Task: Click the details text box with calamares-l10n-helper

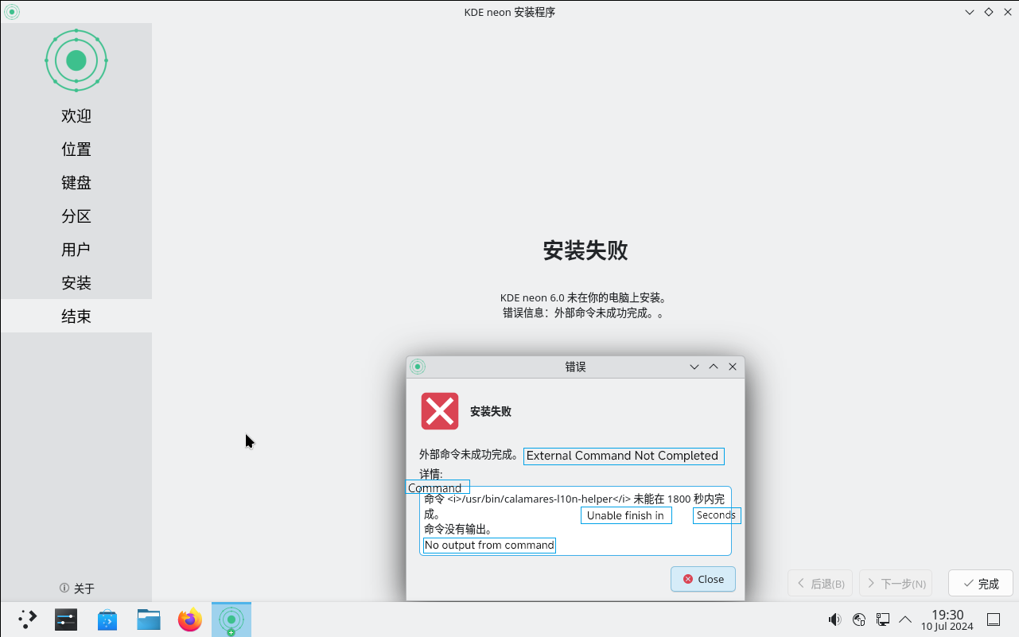Action: (575, 521)
